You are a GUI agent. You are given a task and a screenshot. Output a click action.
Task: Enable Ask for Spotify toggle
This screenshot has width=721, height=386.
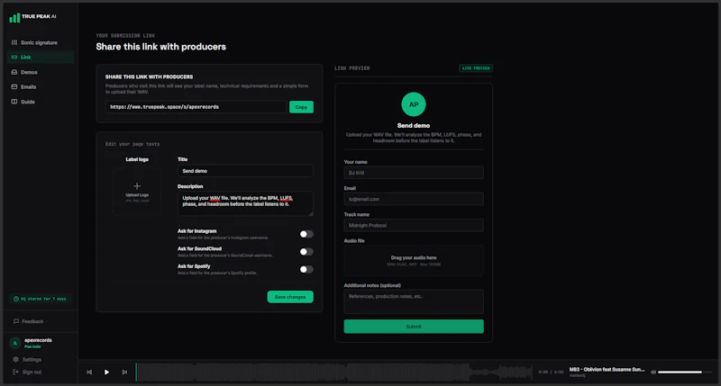click(x=306, y=269)
